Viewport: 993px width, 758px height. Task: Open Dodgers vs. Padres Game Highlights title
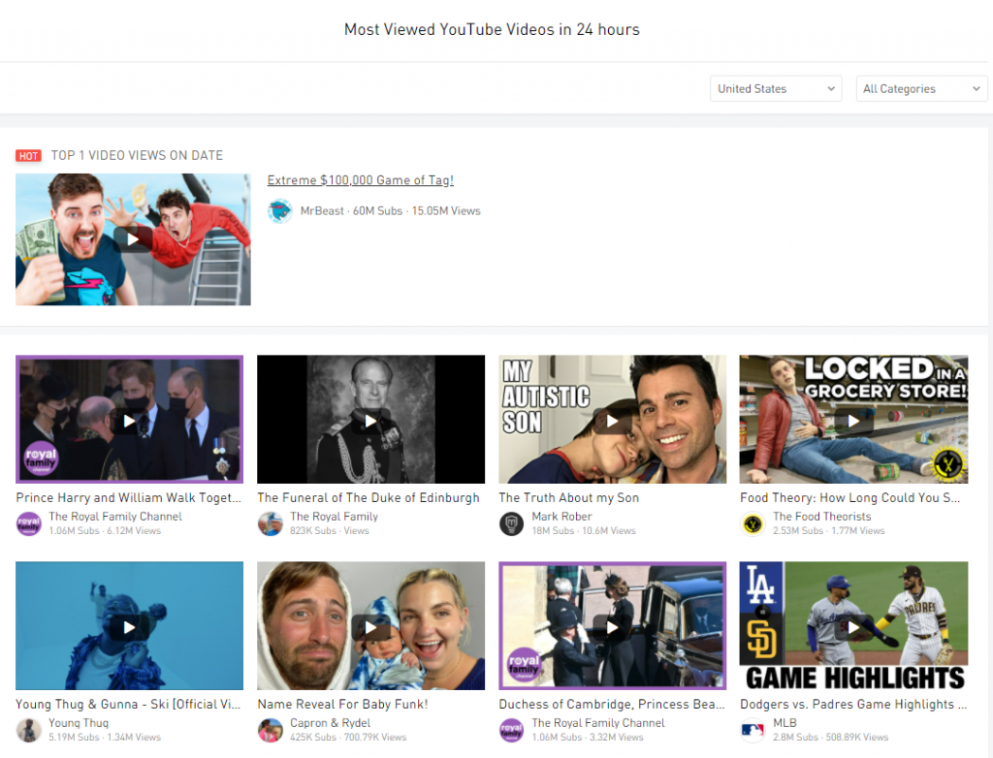(853, 704)
